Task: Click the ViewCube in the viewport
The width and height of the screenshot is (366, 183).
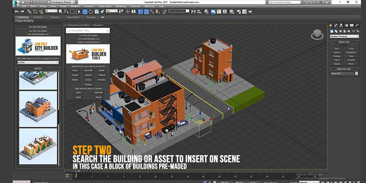Action: pos(317,34)
